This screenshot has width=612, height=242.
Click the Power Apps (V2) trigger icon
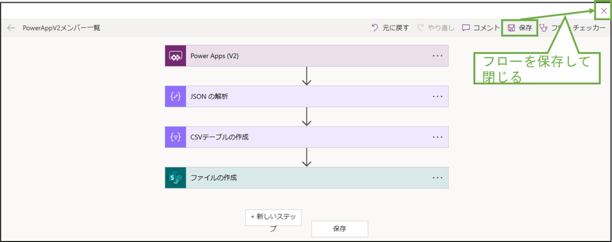click(x=175, y=56)
